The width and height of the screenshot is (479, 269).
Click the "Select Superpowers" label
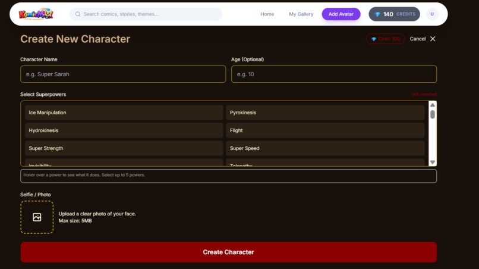pyautogui.click(x=43, y=95)
